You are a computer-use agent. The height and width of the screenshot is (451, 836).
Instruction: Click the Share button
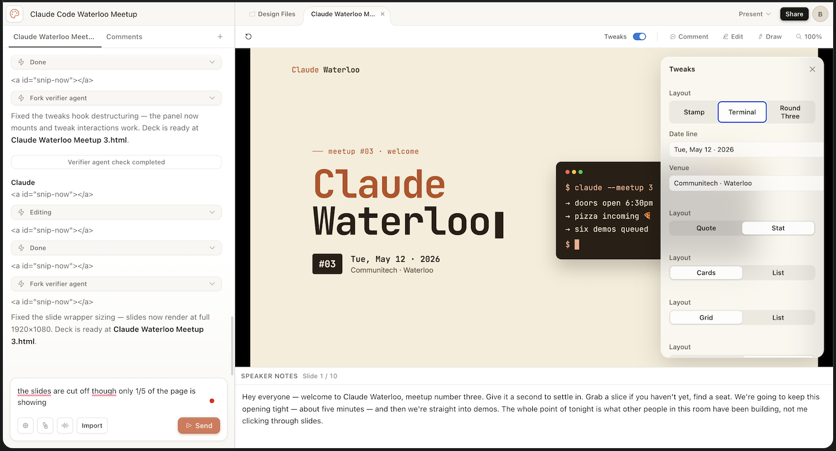(794, 14)
